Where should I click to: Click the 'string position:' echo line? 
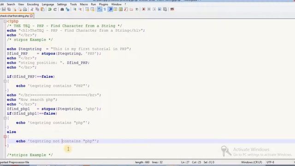coord(48,63)
